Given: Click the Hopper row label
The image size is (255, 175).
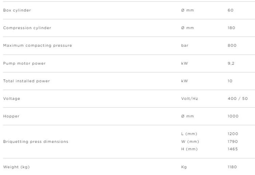Looking at the screenshot, I should pos(11,116).
